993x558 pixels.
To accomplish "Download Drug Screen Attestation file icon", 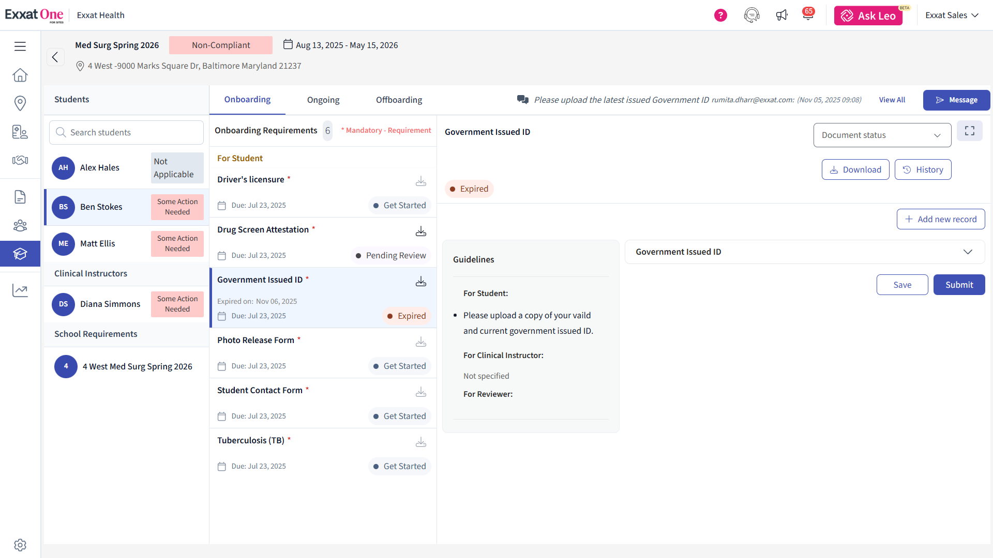I will pos(421,231).
